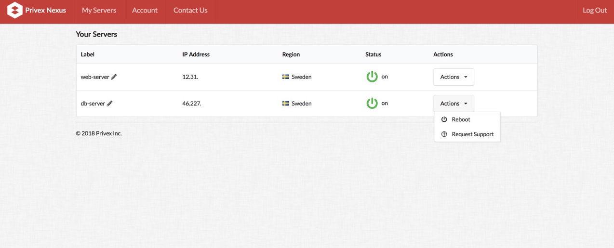Click the 'on' status text for web-server
The width and height of the screenshot is (614, 248).
click(x=385, y=77)
